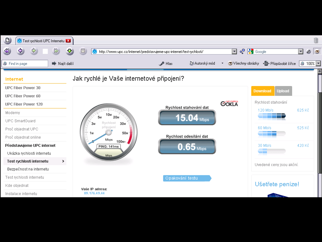This screenshot has width=322, height=242.
Task: Toggle the eye icon on the address toolbar
Action: 317,51
